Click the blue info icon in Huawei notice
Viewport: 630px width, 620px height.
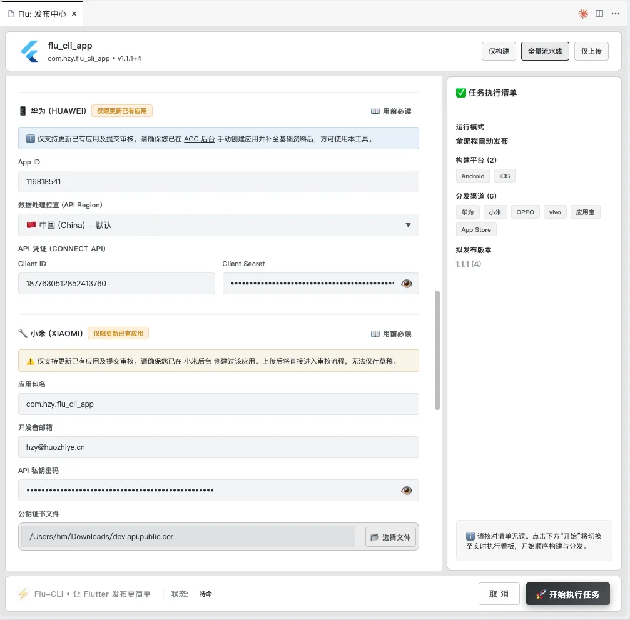click(x=30, y=139)
